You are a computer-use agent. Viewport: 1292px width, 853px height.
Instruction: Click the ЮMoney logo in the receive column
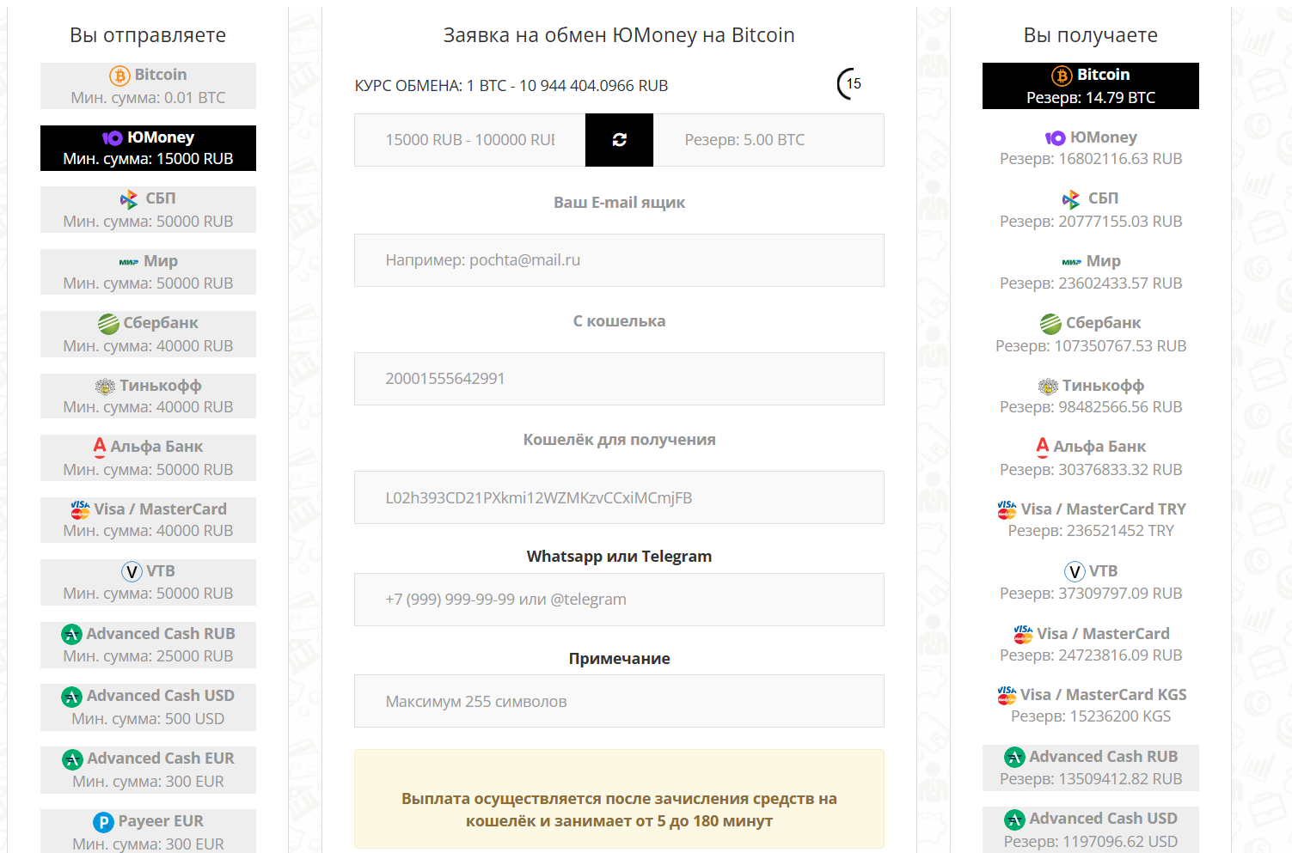click(x=1056, y=138)
